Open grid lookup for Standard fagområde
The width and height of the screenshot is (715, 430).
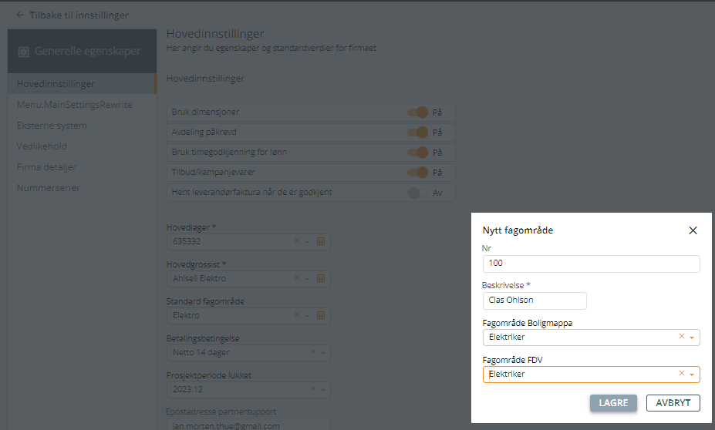click(321, 315)
